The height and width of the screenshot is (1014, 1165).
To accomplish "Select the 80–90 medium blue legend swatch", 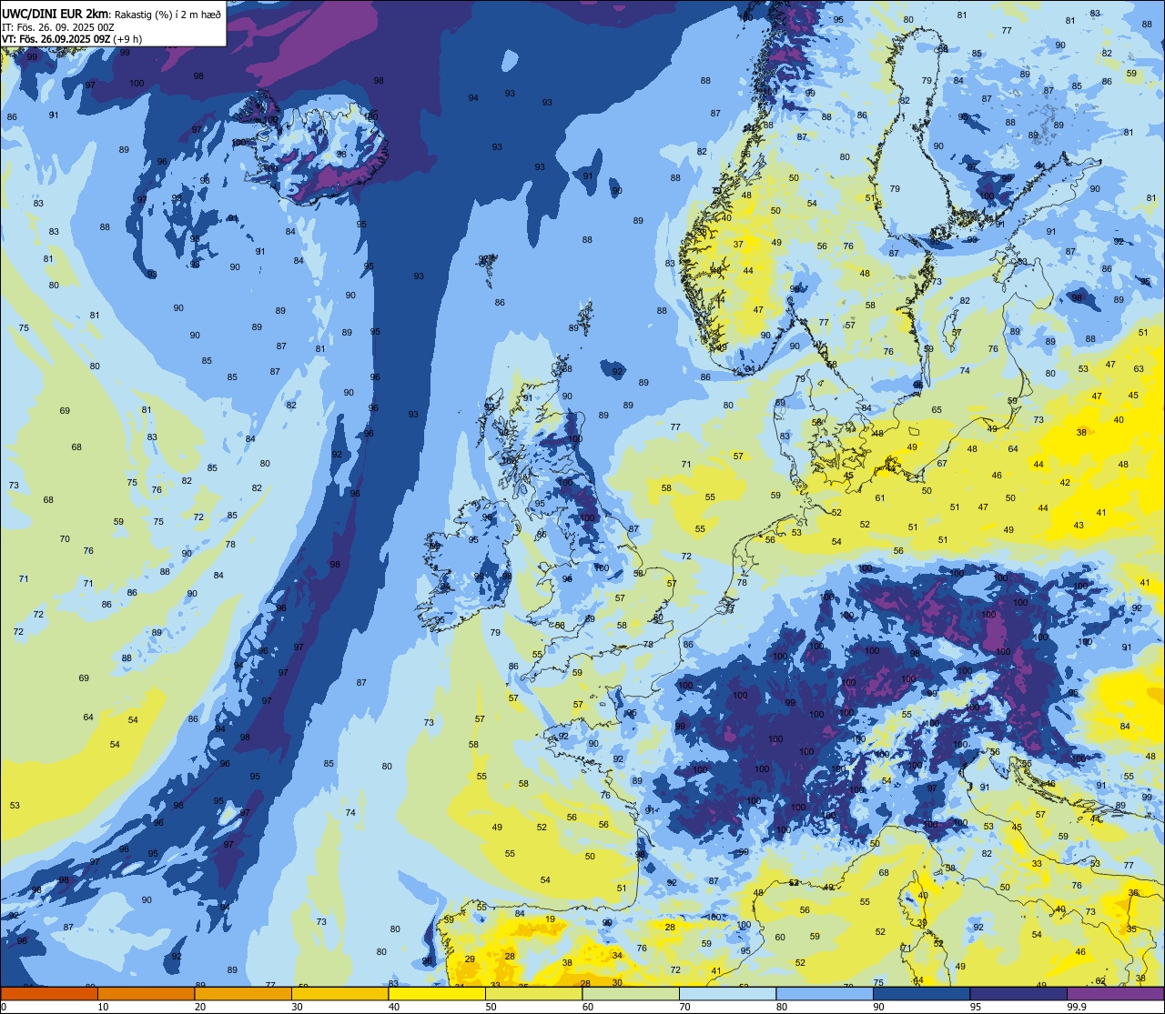I will (825, 994).
